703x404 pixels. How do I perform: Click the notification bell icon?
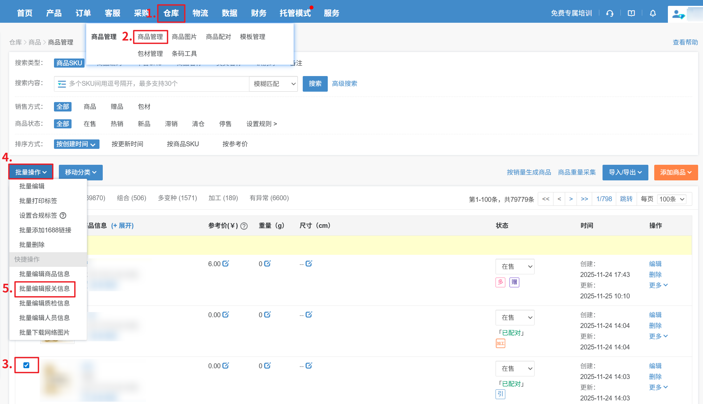click(x=653, y=13)
